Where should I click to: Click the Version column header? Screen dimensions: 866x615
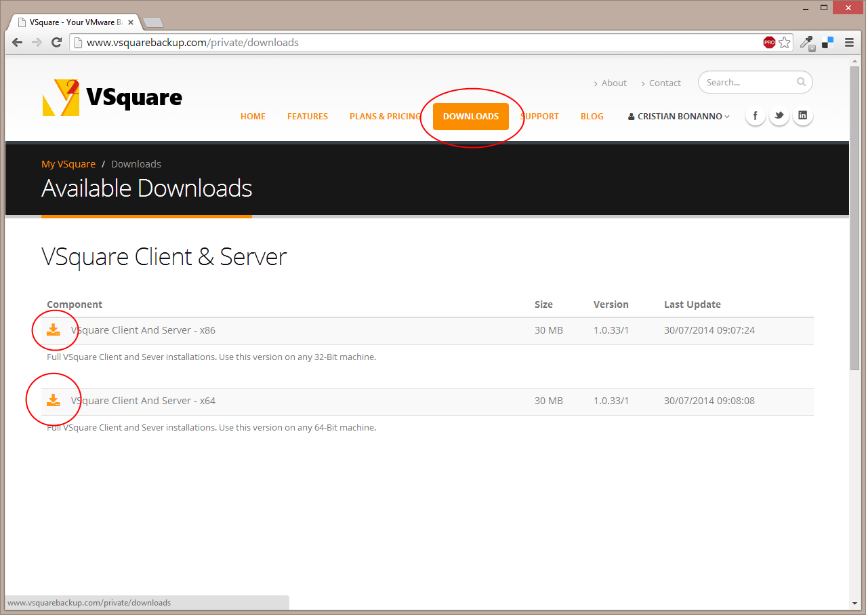click(611, 304)
